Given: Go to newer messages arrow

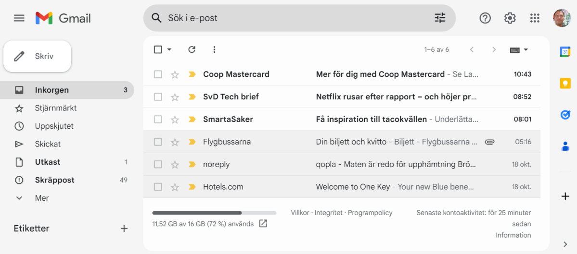Looking at the screenshot, I should tap(472, 49).
